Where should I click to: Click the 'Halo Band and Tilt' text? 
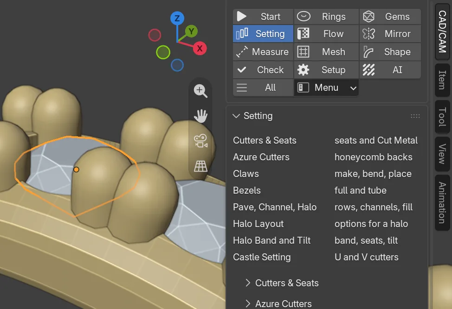[271, 240]
